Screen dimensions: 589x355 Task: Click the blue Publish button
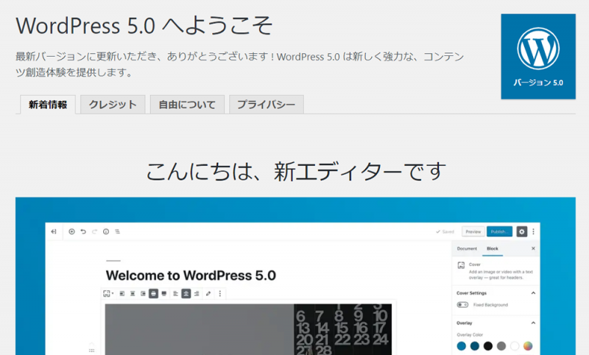click(x=499, y=232)
